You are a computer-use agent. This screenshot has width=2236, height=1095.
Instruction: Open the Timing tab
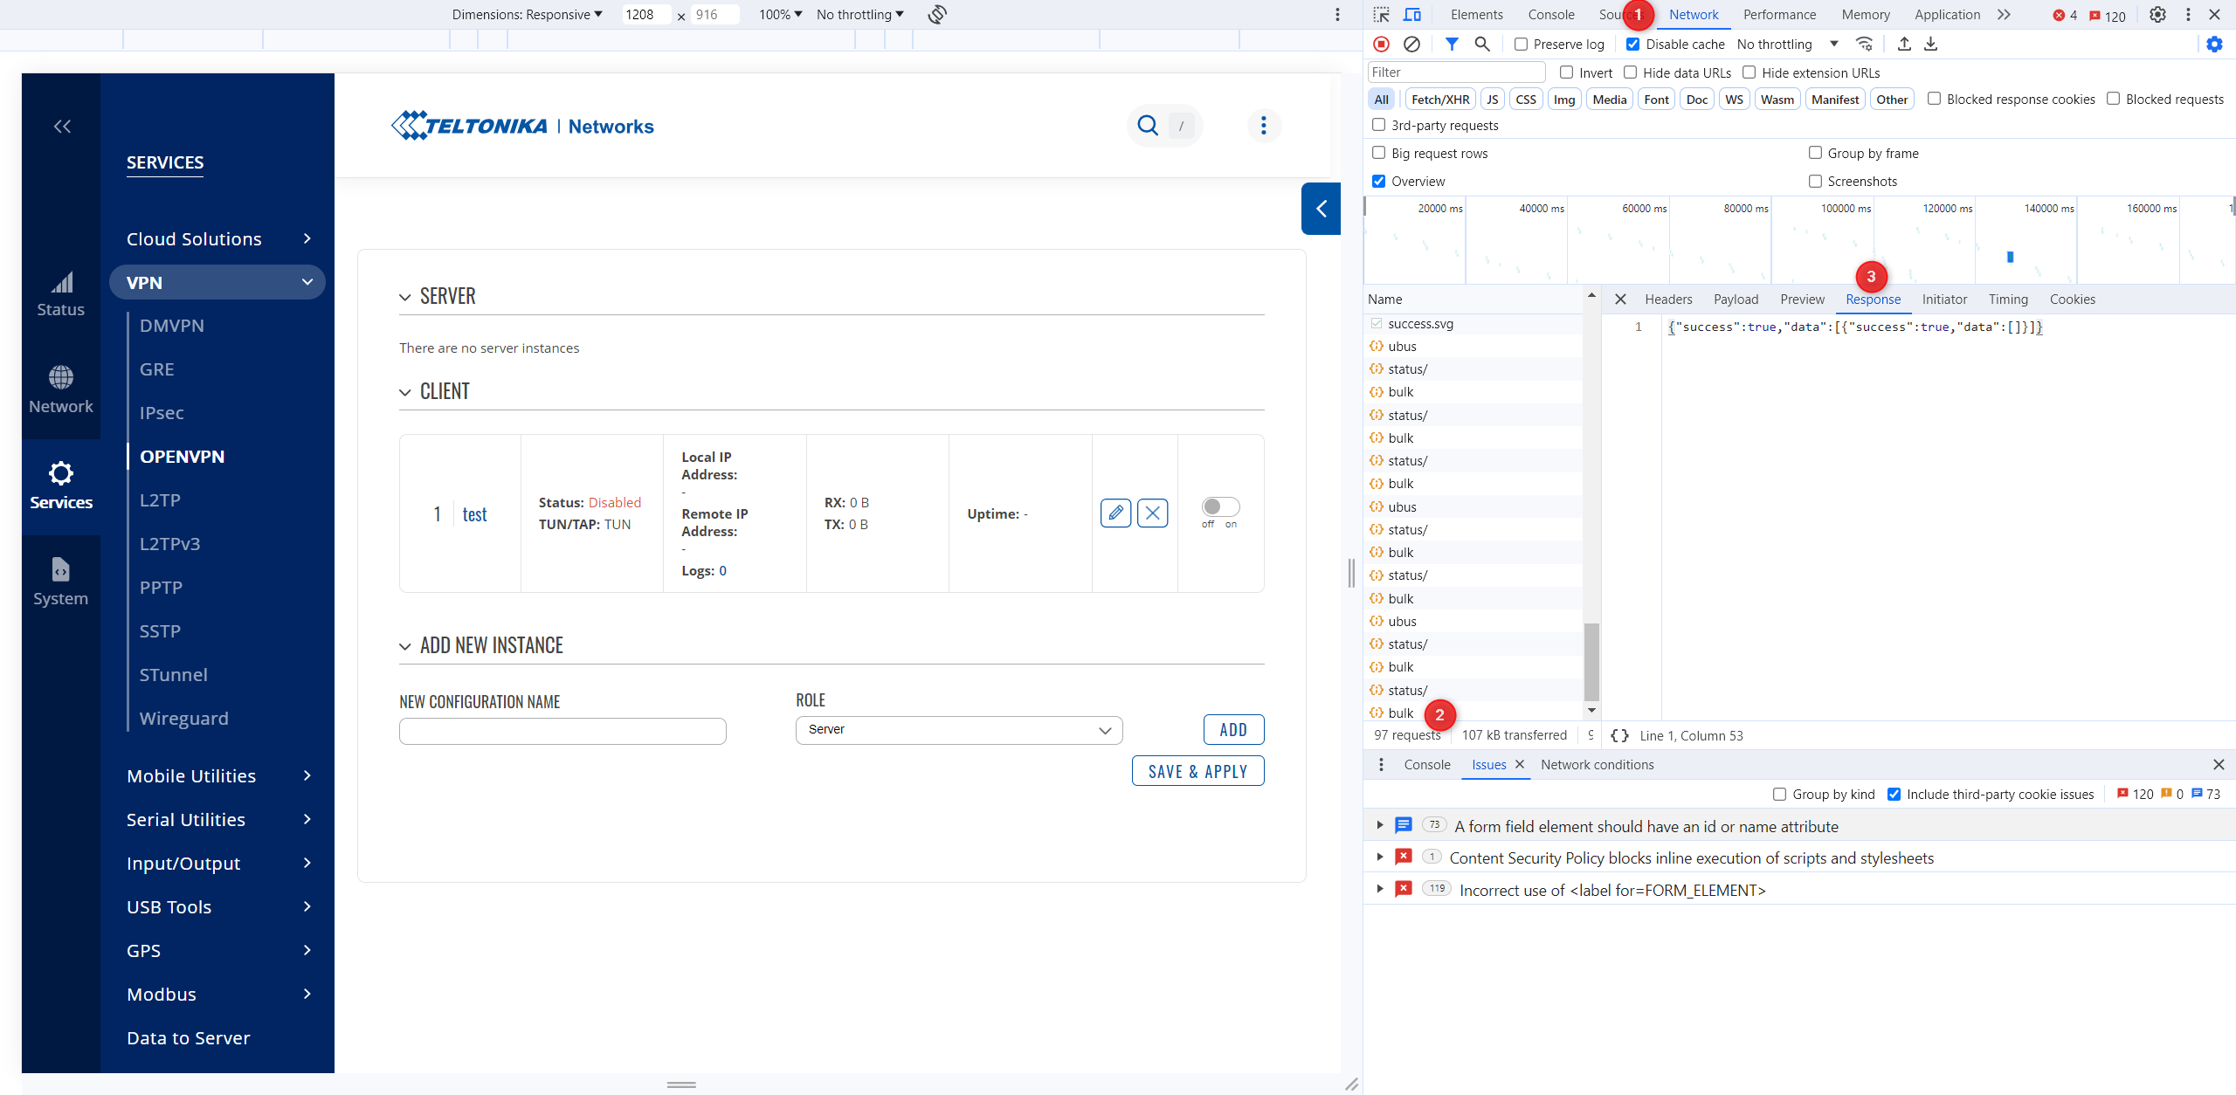(2008, 300)
